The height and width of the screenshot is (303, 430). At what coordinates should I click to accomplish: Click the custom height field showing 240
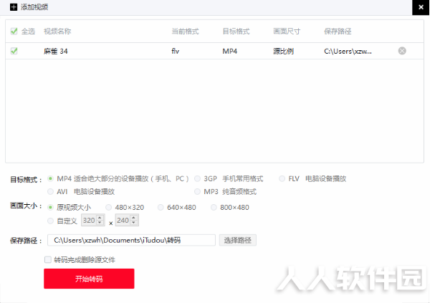123,220
